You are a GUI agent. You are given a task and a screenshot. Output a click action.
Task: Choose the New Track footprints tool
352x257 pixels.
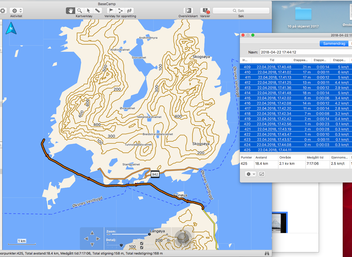(129, 11)
